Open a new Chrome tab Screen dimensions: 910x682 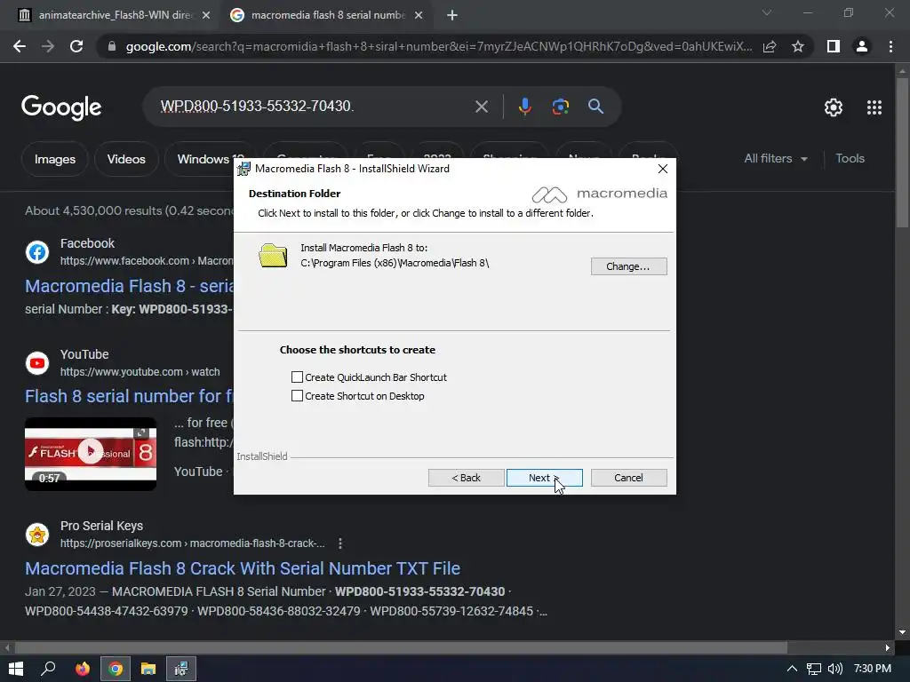point(452,16)
